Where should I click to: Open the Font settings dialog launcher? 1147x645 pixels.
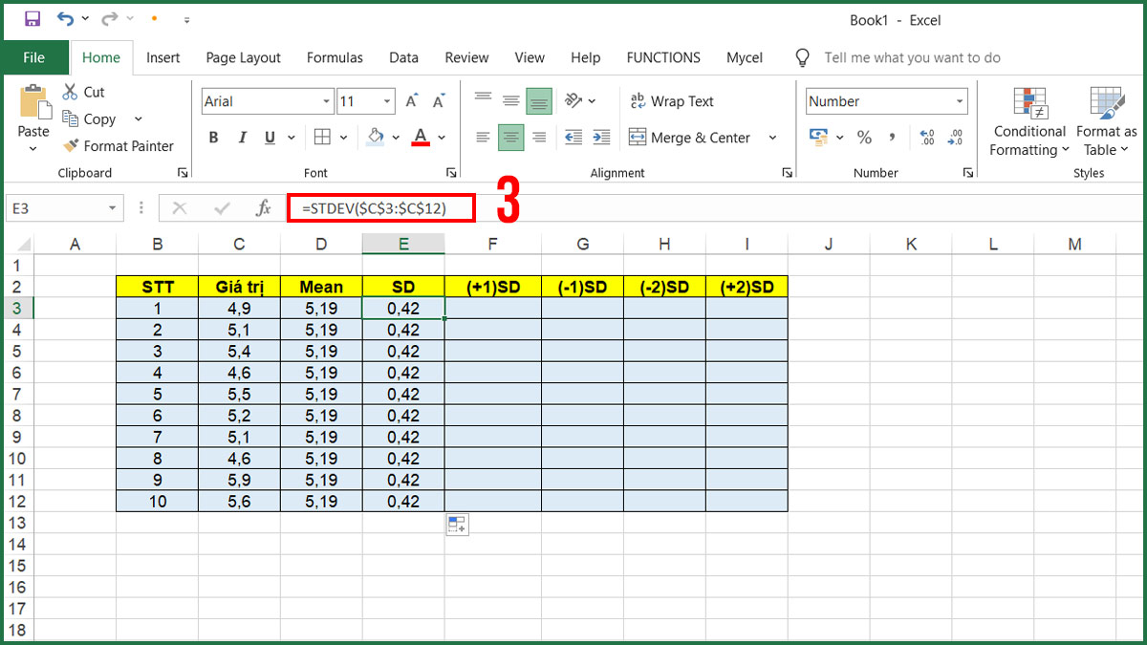(x=451, y=172)
